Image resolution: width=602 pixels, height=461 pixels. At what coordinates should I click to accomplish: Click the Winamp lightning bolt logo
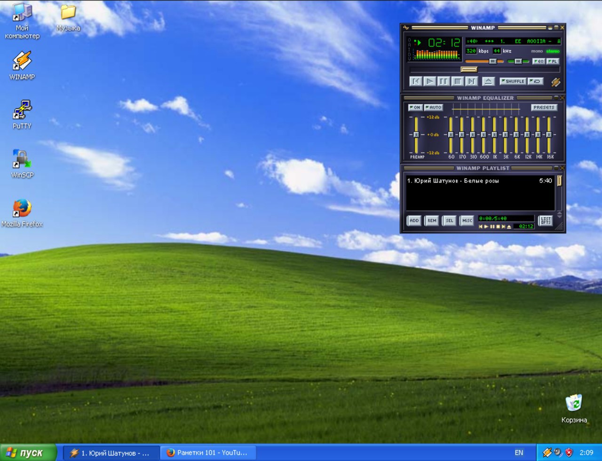555,82
